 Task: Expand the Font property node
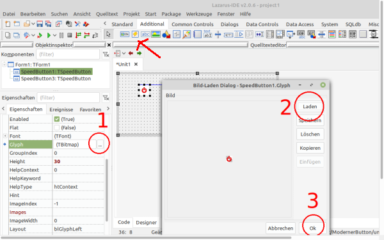pos(5,136)
